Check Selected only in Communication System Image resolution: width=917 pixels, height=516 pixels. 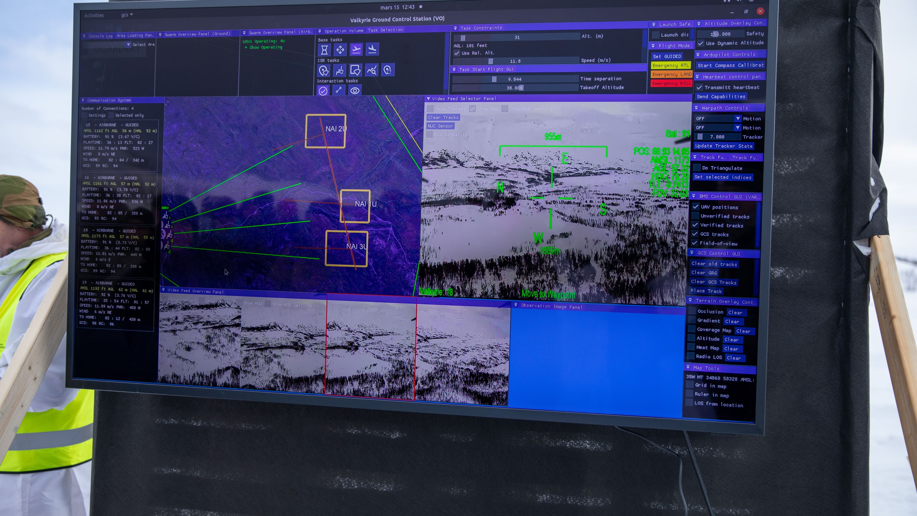pos(111,115)
